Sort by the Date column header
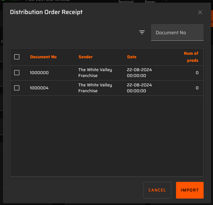This screenshot has height=205, width=213. pos(132,57)
